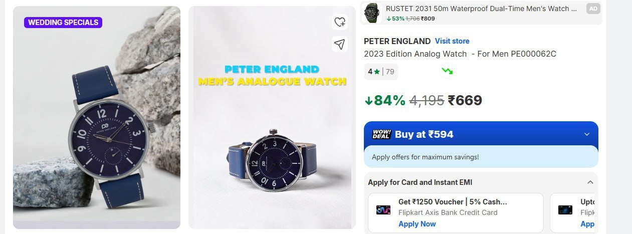632x234 pixels.
Task: Click the PETER ENGLAND brand name
Action: (x=397, y=41)
